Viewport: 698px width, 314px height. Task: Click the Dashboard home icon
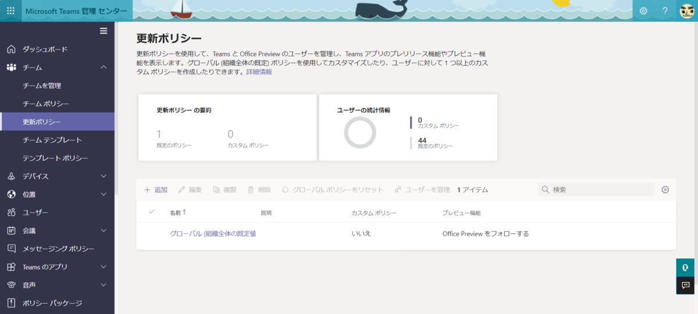click(x=11, y=49)
